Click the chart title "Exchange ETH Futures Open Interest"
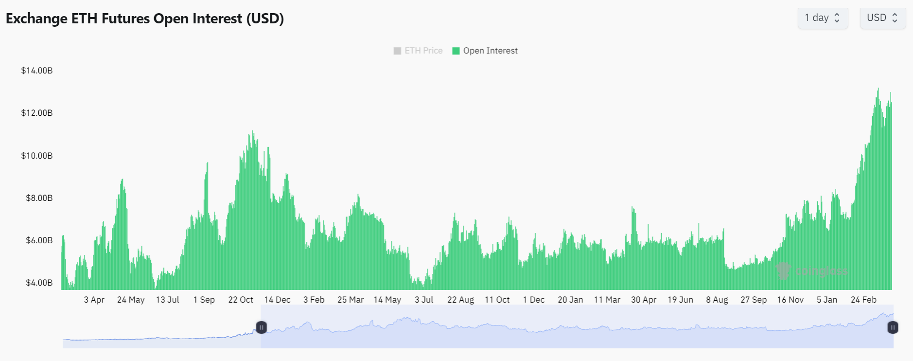The height and width of the screenshot is (361, 913). point(144,18)
